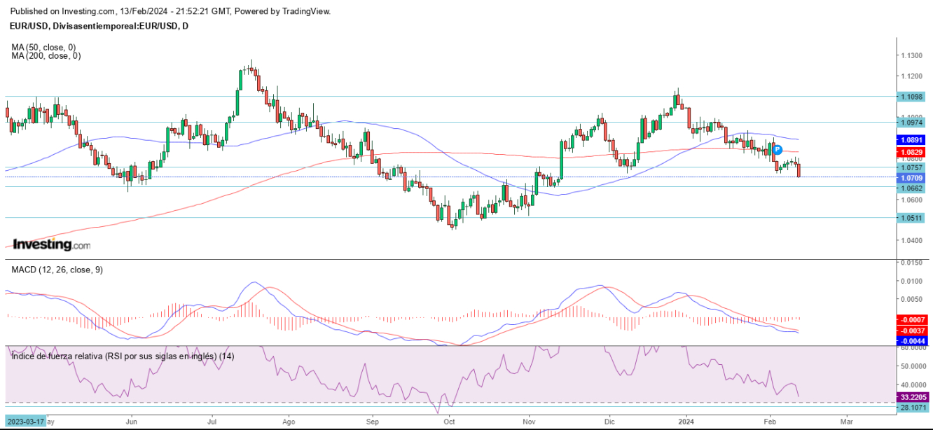This screenshot has width=933, height=430.
Task: Click the 0.0050 MACD axis label
Action: point(911,299)
